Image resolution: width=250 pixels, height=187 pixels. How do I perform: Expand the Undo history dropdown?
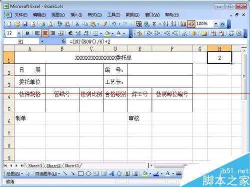coord(119,24)
